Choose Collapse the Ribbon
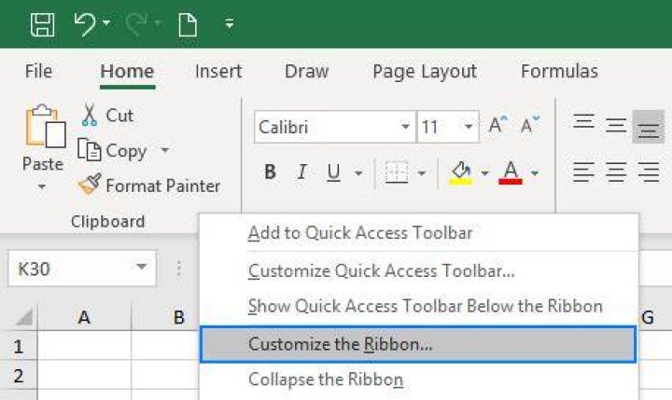Image resolution: width=672 pixels, height=400 pixels. (326, 379)
